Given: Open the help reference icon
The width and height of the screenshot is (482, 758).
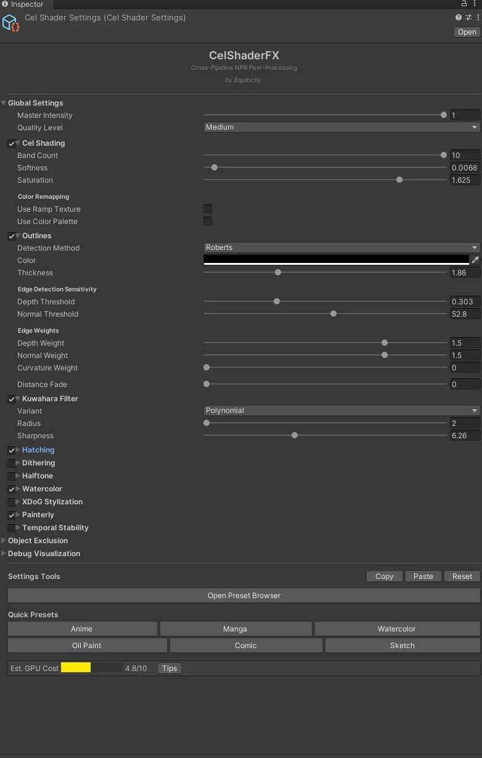Looking at the screenshot, I should (x=459, y=18).
